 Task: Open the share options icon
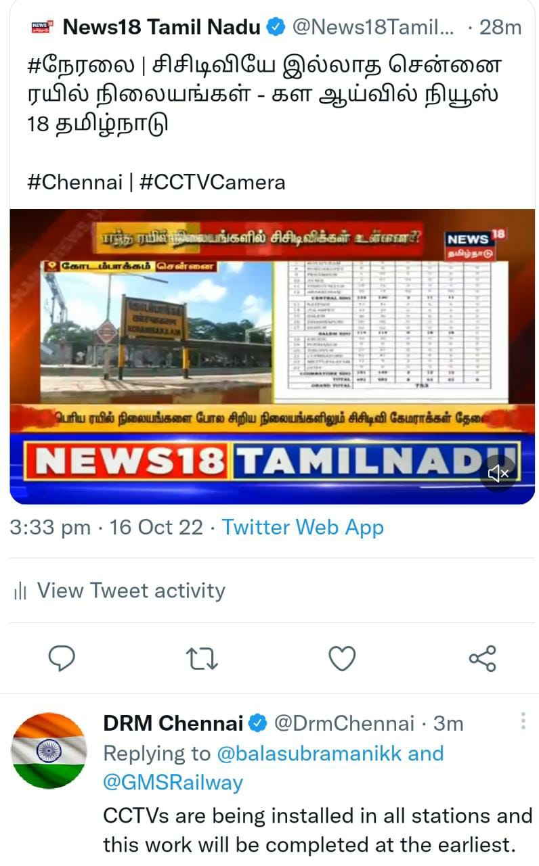[x=482, y=658]
